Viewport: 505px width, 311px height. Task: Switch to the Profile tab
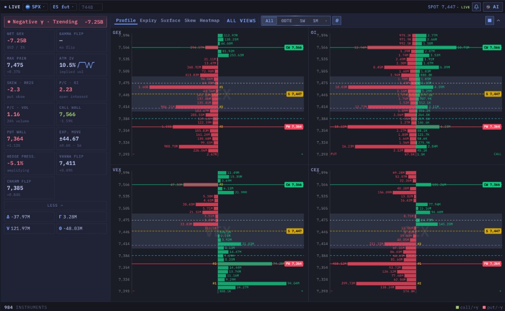coord(126,21)
